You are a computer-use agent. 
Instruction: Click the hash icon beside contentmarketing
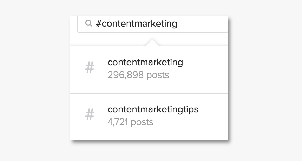tap(90, 67)
